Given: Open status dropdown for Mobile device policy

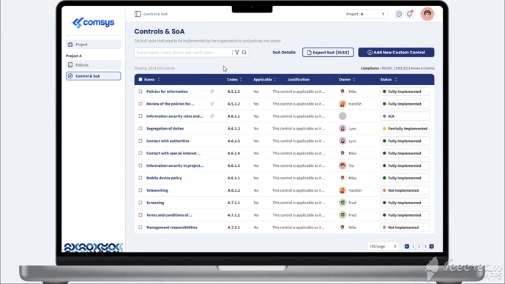Looking at the screenshot, I should (405, 178).
